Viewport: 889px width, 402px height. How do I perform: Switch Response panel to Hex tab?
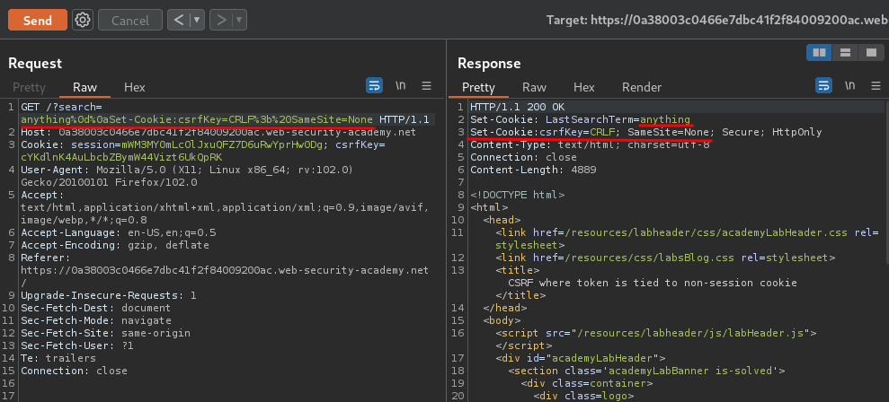(x=584, y=87)
